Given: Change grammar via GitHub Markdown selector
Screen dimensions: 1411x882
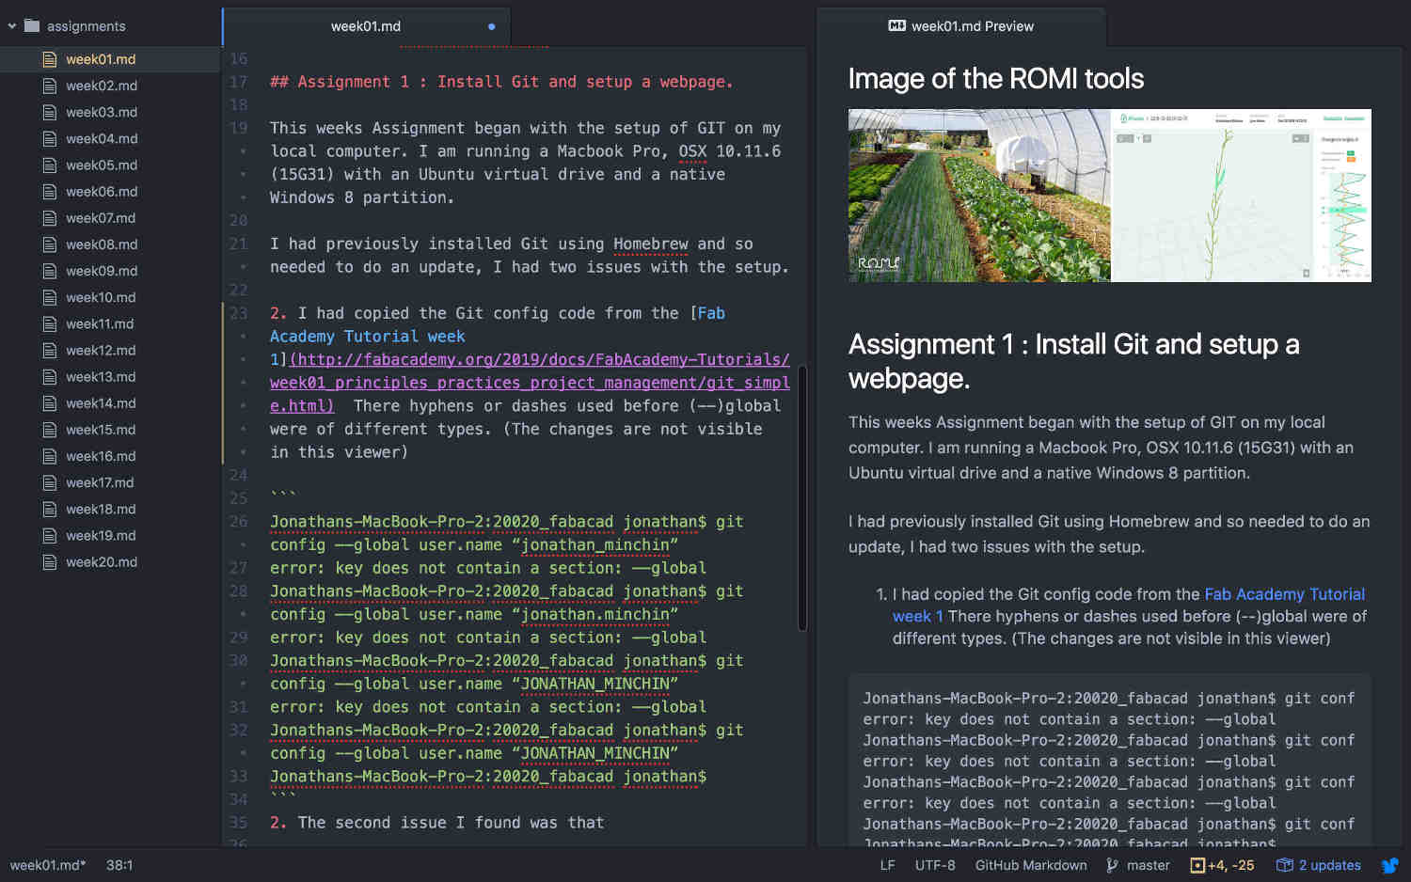Looking at the screenshot, I should pos(1031,865).
